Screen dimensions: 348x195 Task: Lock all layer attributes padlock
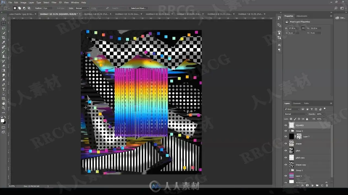[307, 119]
